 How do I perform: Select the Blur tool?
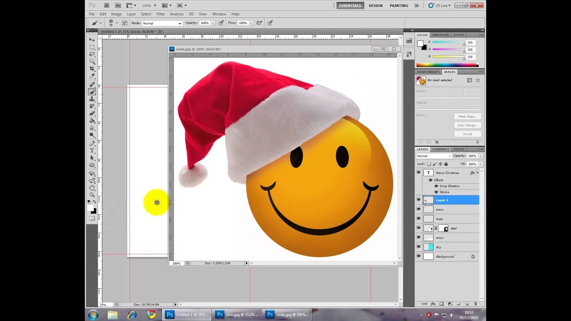point(92,128)
